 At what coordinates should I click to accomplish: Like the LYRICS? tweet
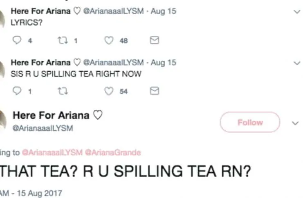pyautogui.click(x=109, y=40)
